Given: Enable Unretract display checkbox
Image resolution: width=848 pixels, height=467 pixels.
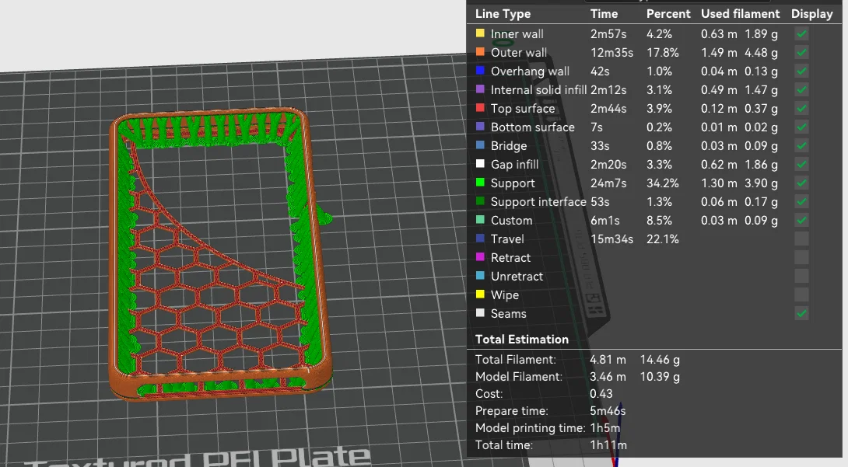Looking at the screenshot, I should [x=801, y=276].
